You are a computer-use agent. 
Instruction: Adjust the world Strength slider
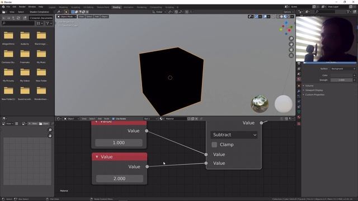coord(342,80)
